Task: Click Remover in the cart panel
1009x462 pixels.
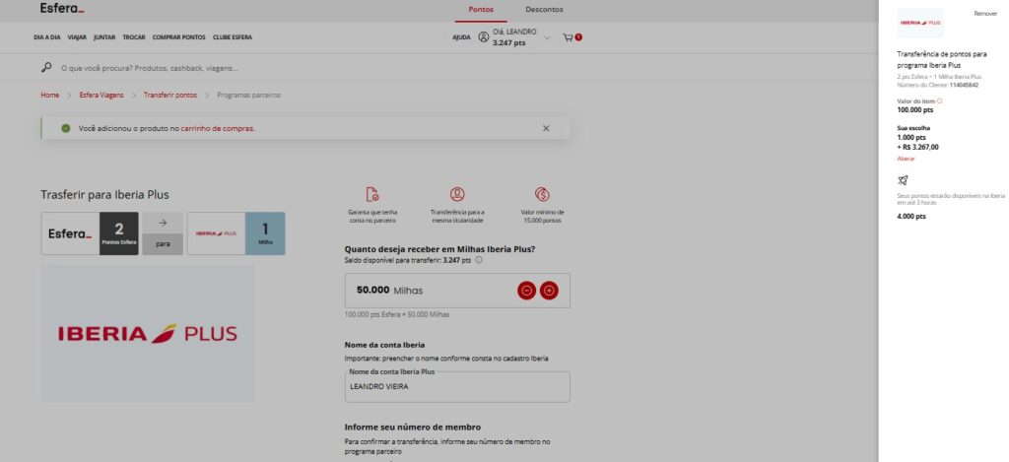Action: point(985,14)
